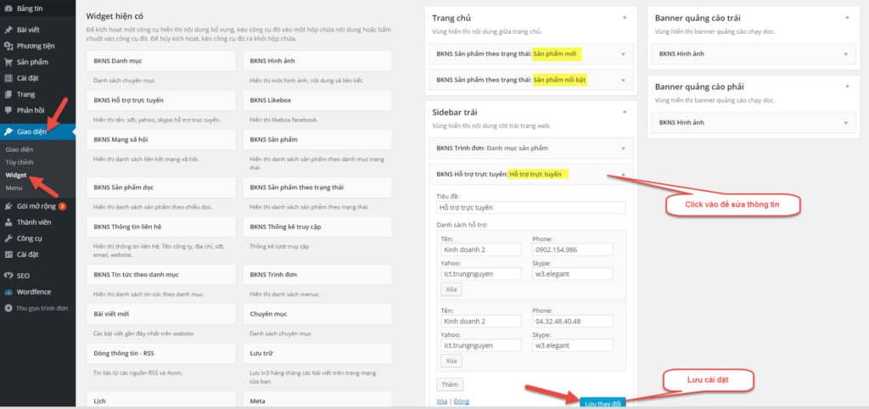Click the Bài viết pin icon
The height and width of the screenshot is (409, 869).
8,30
